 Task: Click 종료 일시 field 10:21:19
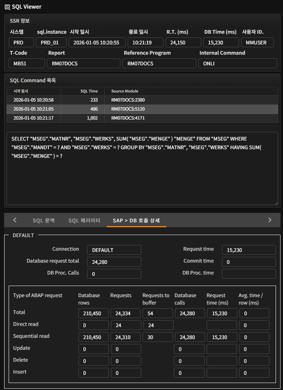tap(145, 42)
